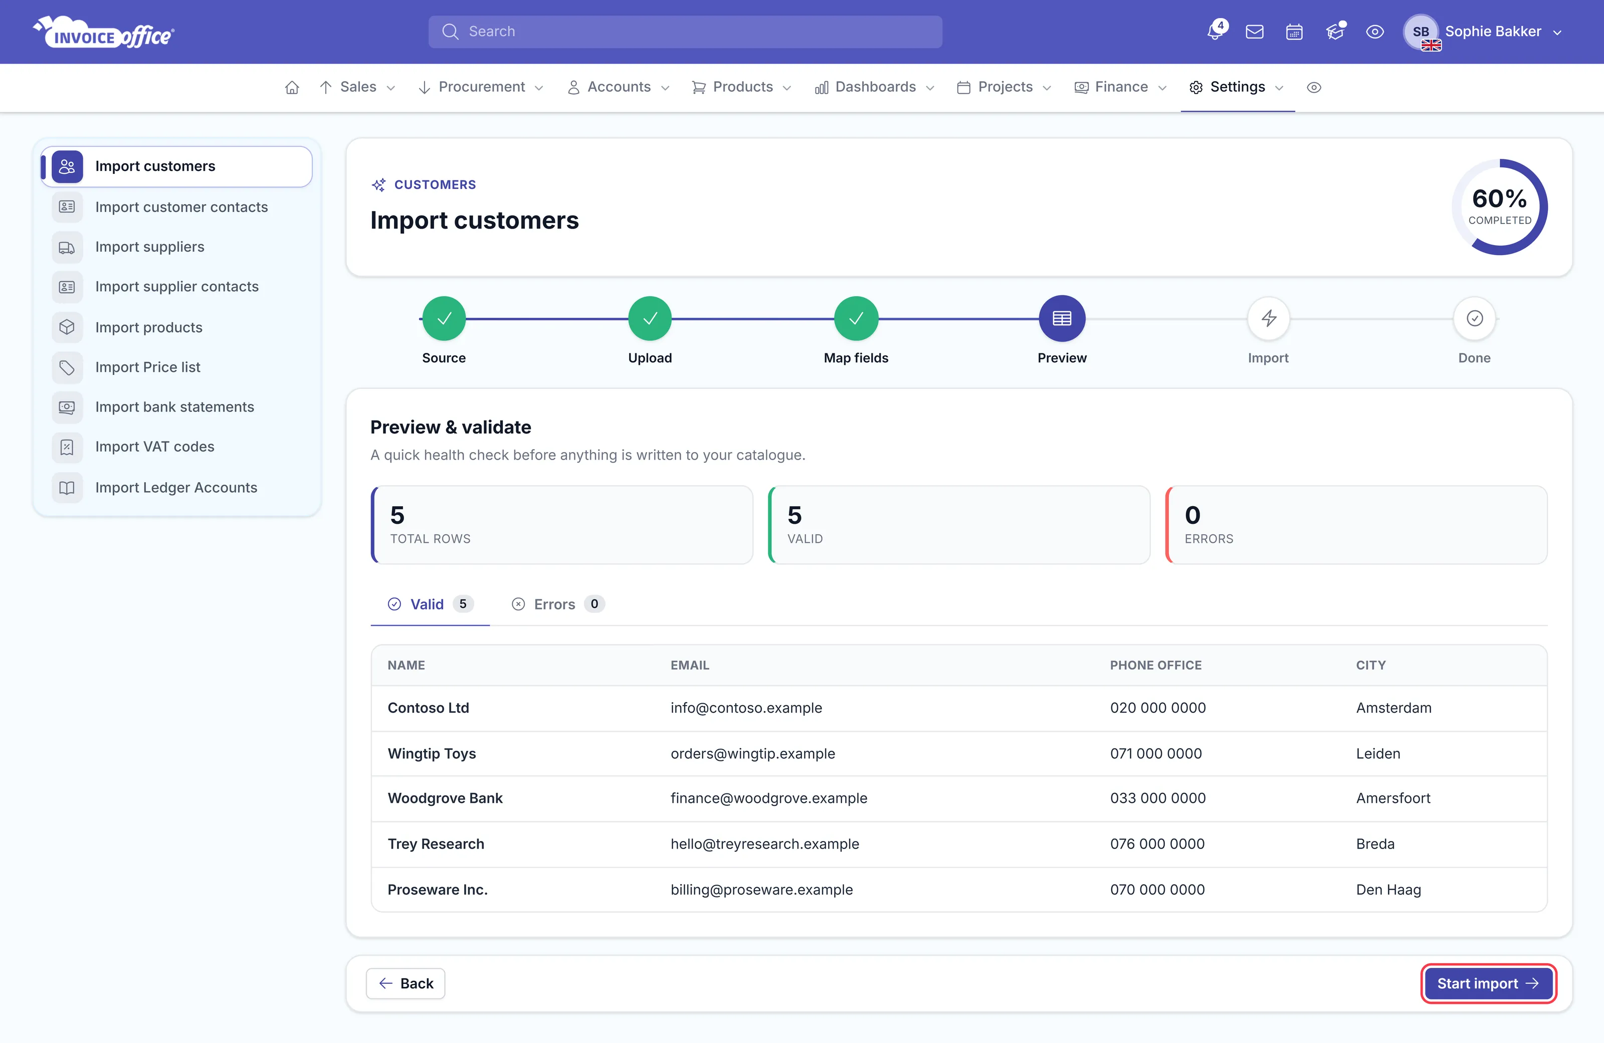Expand the Accounts menu

[x=619, y=88]
